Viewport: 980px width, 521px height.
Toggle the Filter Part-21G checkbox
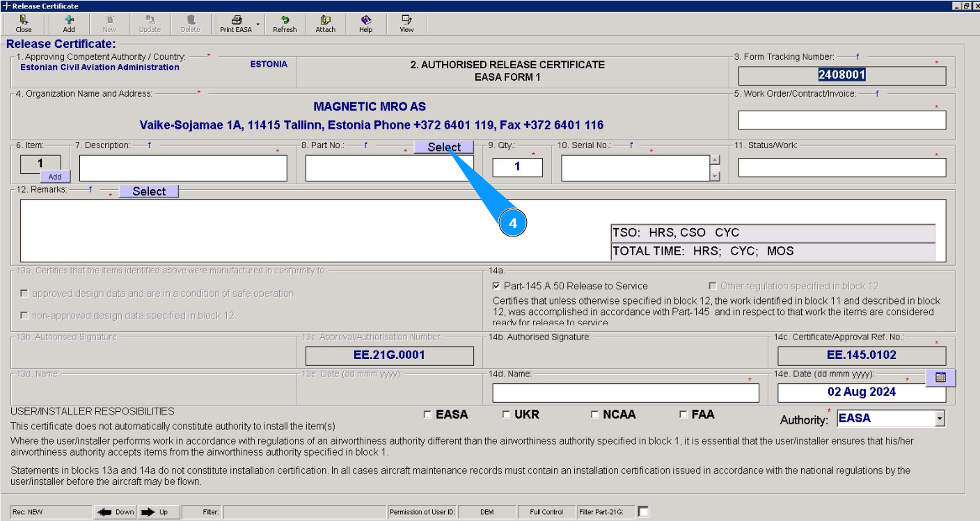pyautogui.click(x=643, y=512)
